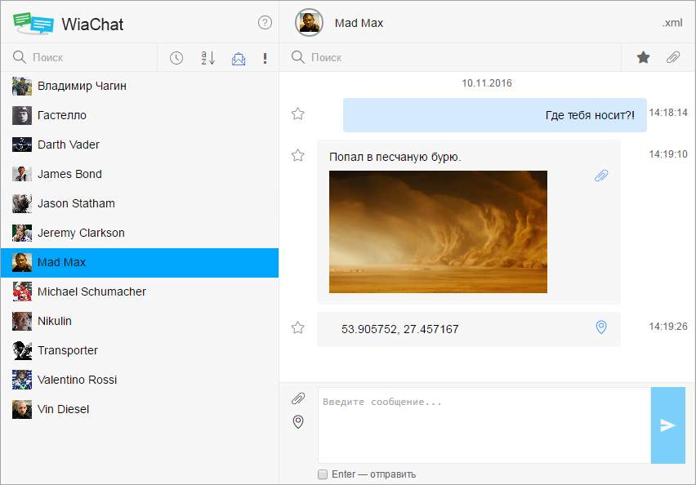The height and width of the screenshot is (485, 696).
Task: Select contact Гастелло
Action: [x=140, y=115]
